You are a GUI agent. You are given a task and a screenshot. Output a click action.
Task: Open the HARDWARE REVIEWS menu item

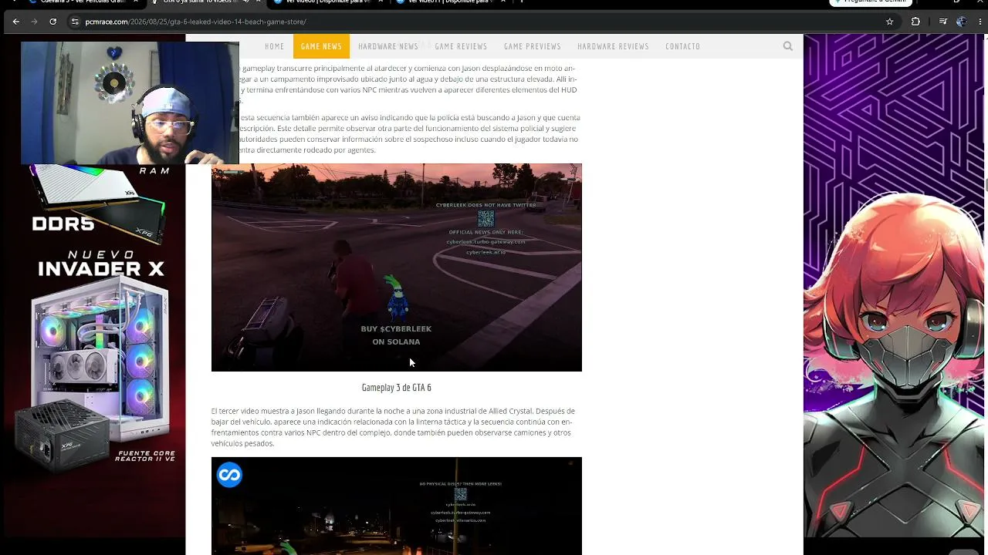[x=613, y=46]
